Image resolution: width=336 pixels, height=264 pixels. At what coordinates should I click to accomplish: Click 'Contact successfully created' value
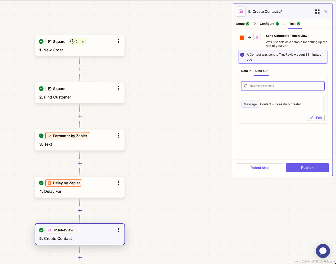click(281, 104)
